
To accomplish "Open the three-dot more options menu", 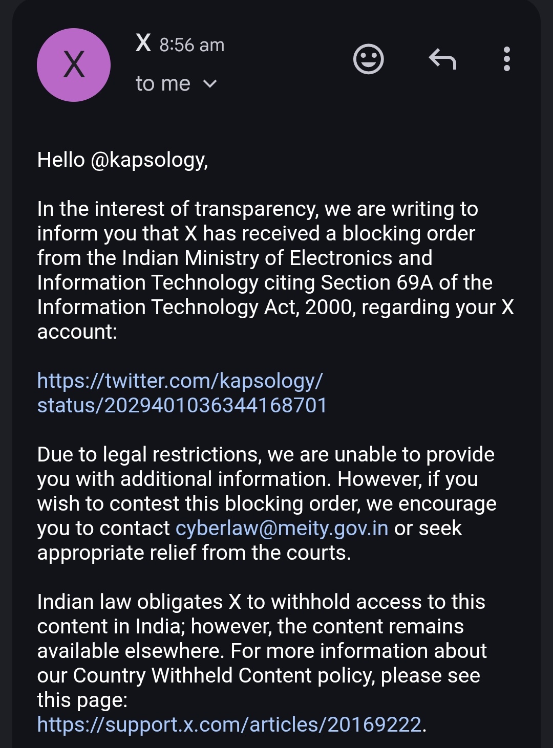I will coord(507,59).
